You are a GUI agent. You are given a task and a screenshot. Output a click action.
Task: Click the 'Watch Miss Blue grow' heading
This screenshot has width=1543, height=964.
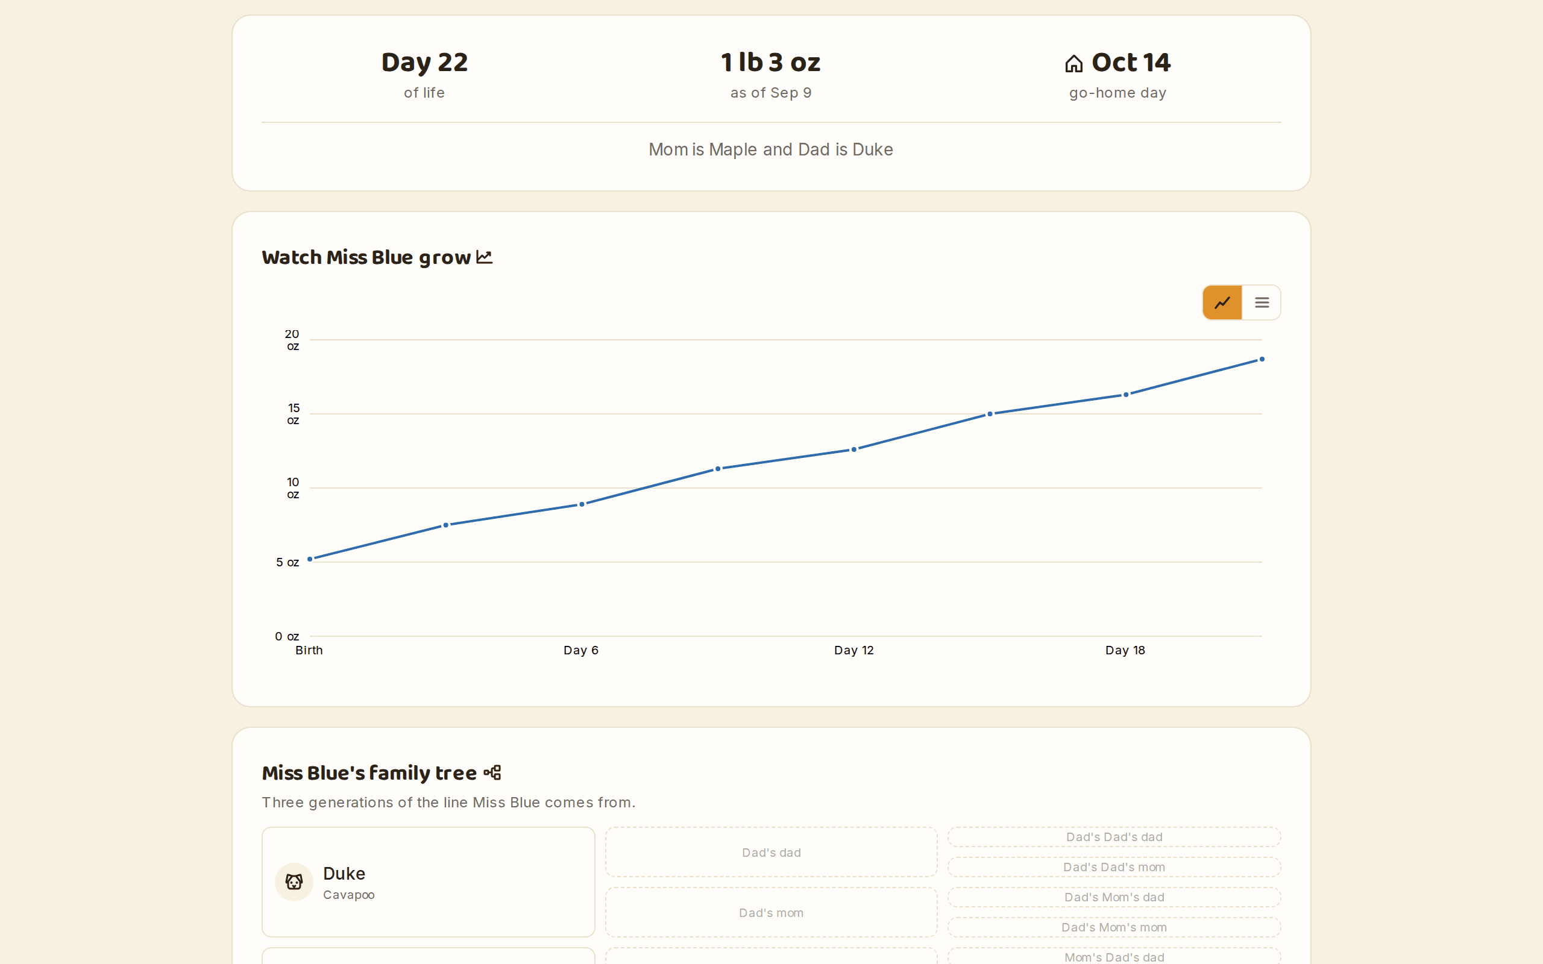coord(366,257)
